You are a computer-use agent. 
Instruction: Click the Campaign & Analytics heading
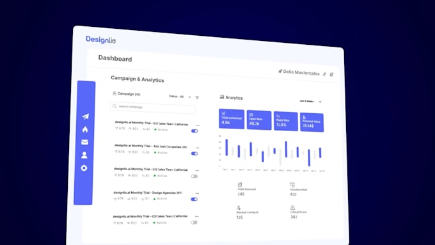138,79
